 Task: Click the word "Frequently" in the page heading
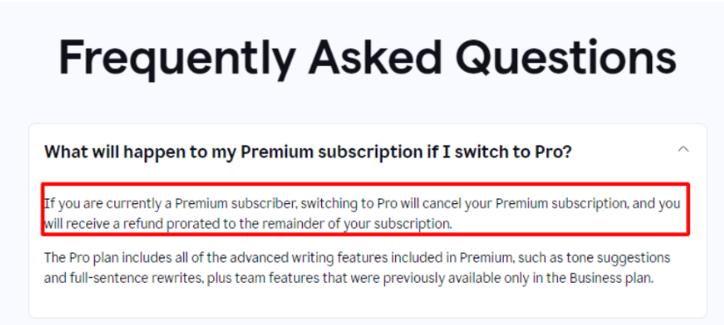(178, 58)
